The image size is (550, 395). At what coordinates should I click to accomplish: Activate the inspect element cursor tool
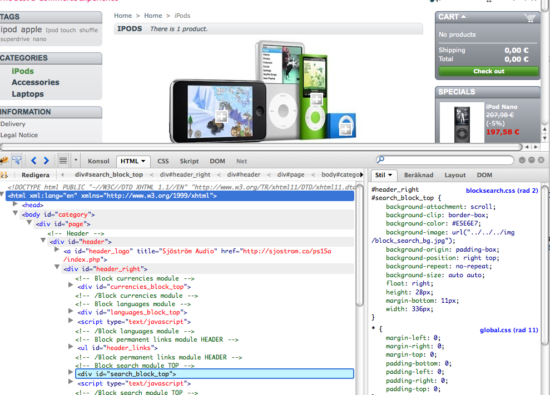17,161
